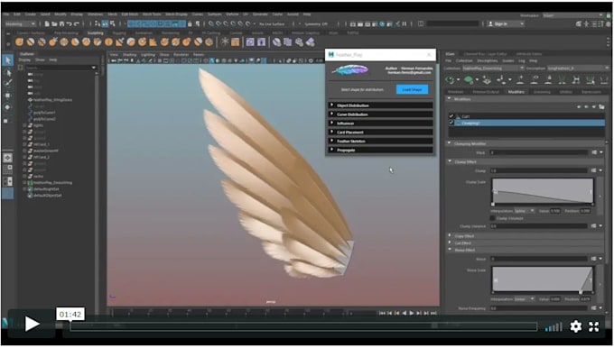Switch to the Rigging shelf tab
Viewport: 614px width, 348px height.
[119, 33]
